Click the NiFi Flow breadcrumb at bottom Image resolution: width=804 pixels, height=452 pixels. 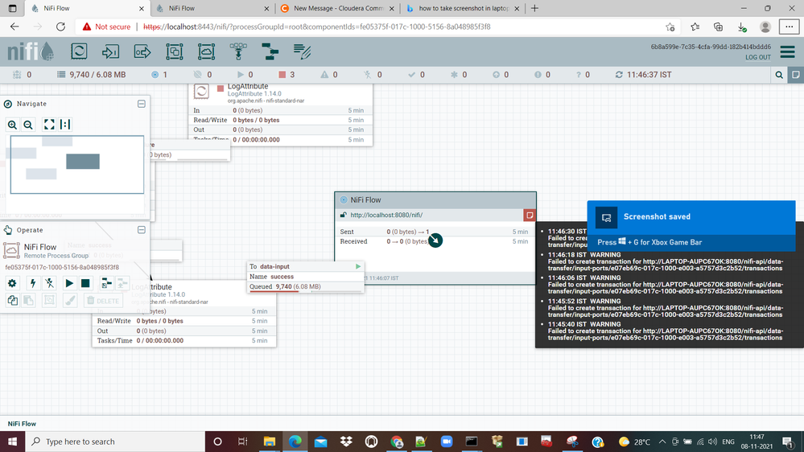[22, 424]
